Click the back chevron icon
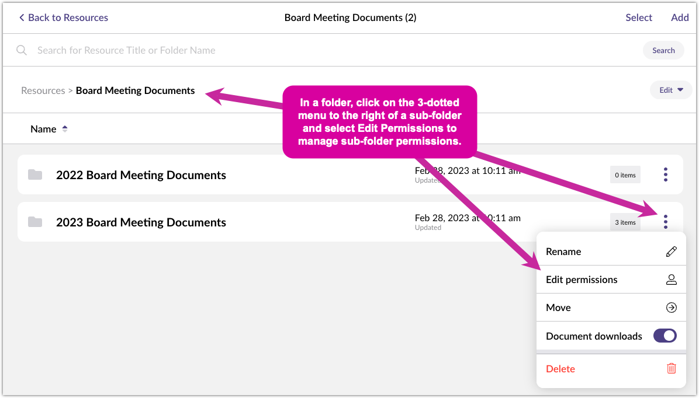699x398 pixels. 22,18
